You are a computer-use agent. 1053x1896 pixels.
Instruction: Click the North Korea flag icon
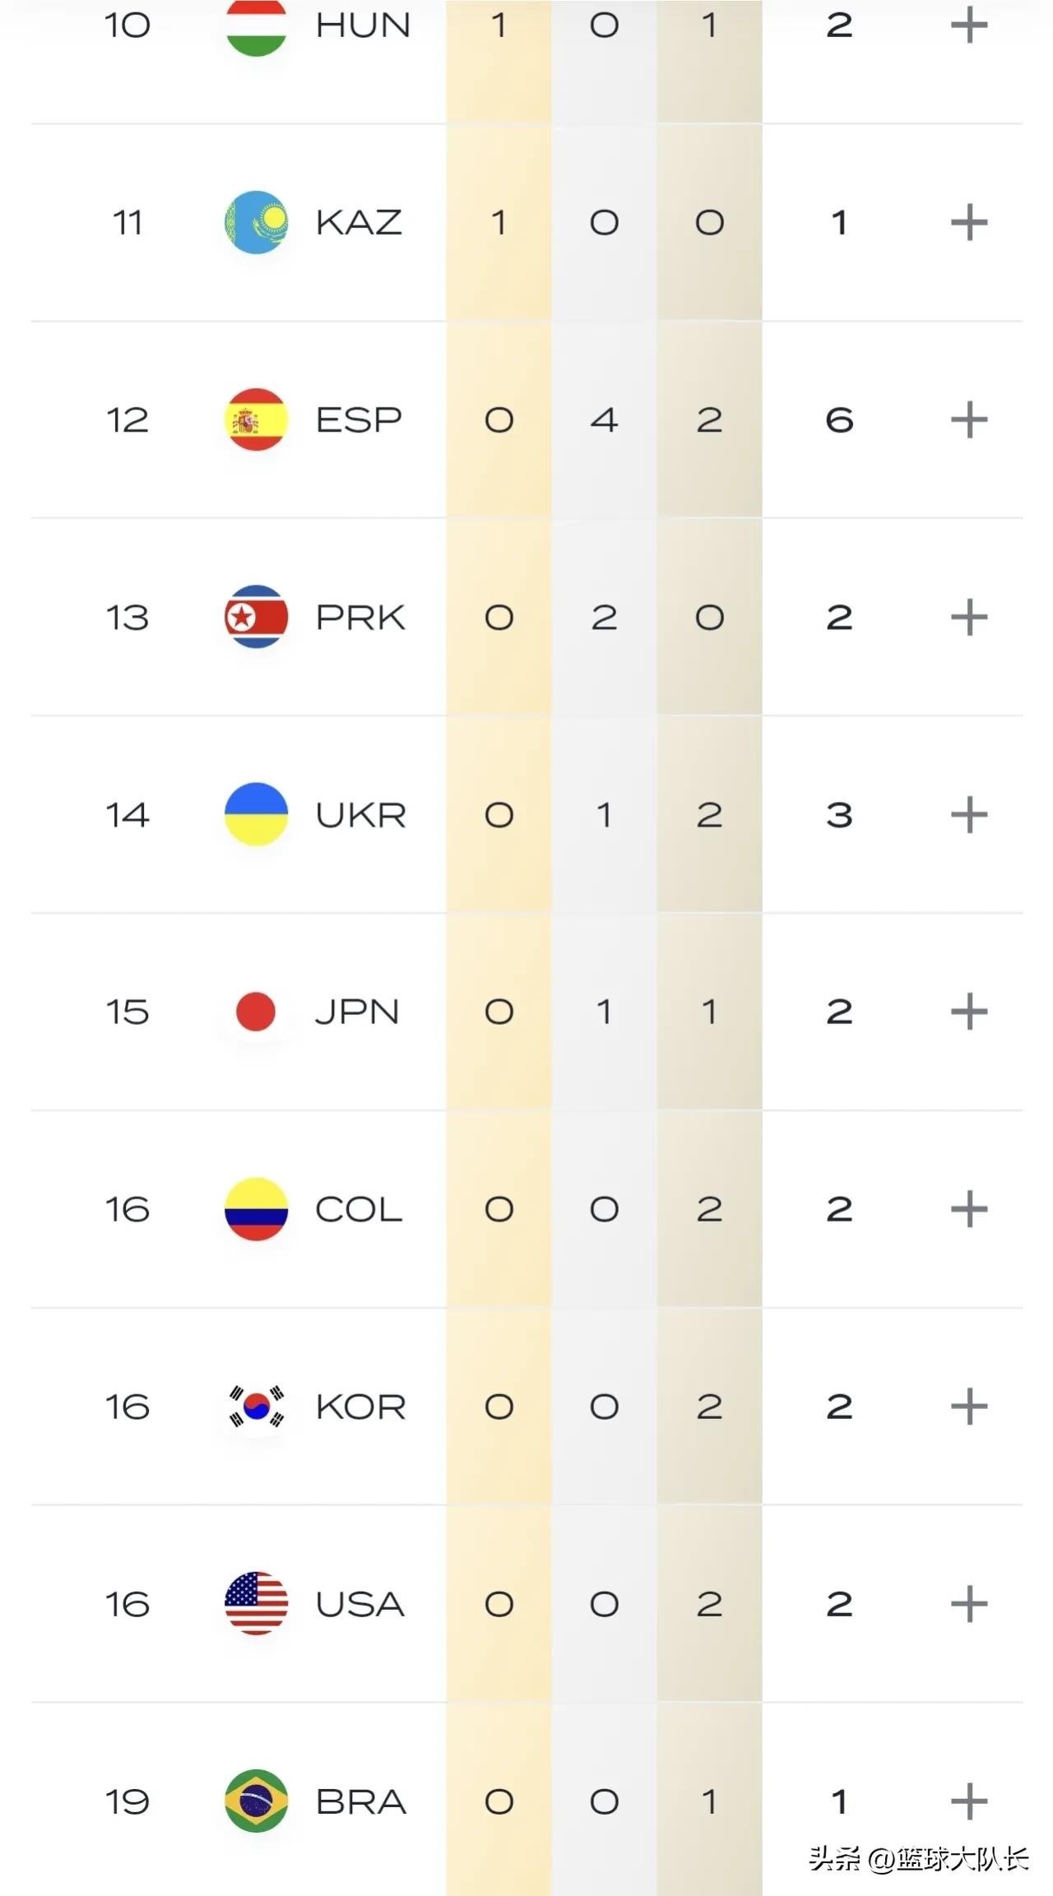256,617
